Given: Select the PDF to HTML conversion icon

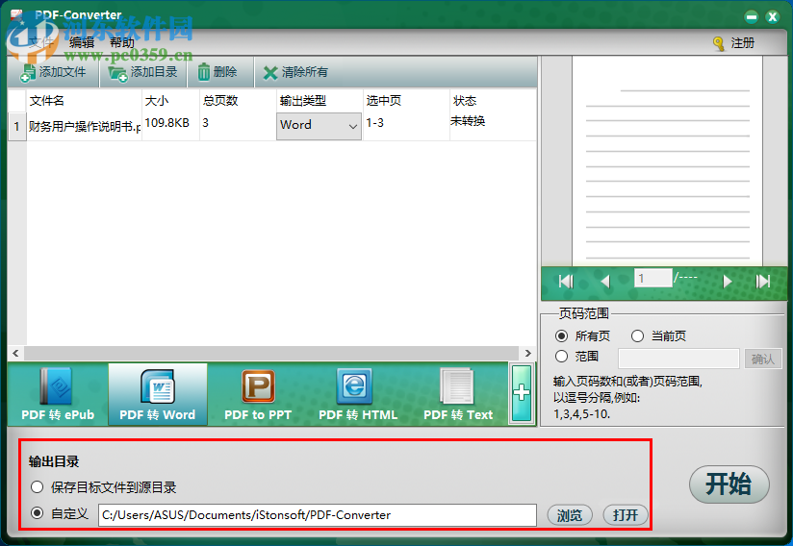Looking at the screenshot, I should point(358,394).
